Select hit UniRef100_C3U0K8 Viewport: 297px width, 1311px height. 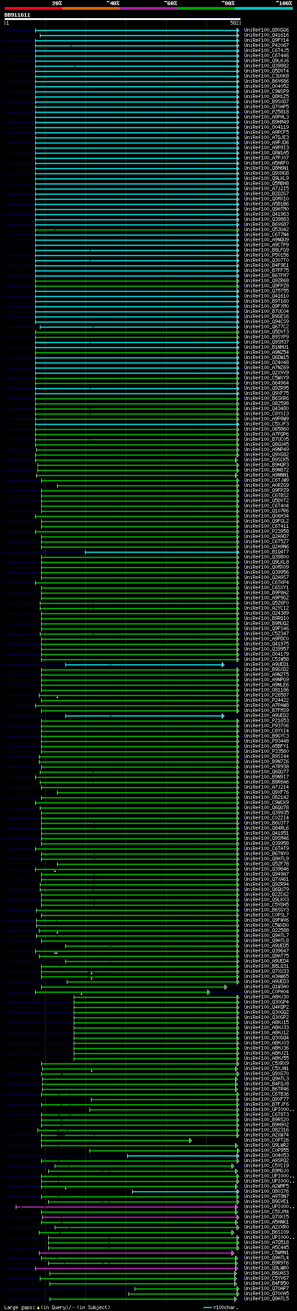click(266, 76)
